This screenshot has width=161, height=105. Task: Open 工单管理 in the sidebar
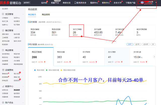pyautogui.click(x=5, y=38)
